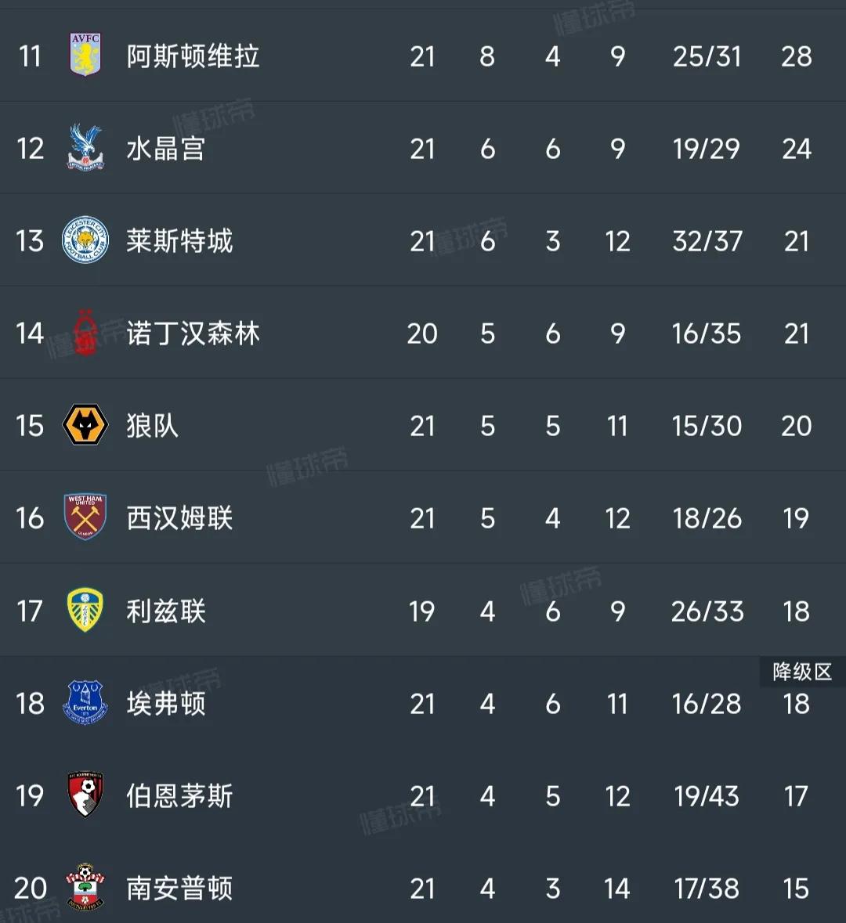This screenshot has width=846, height=923.
Task: Click the Aston Villa club crest
Action: (x=85, y=56)
